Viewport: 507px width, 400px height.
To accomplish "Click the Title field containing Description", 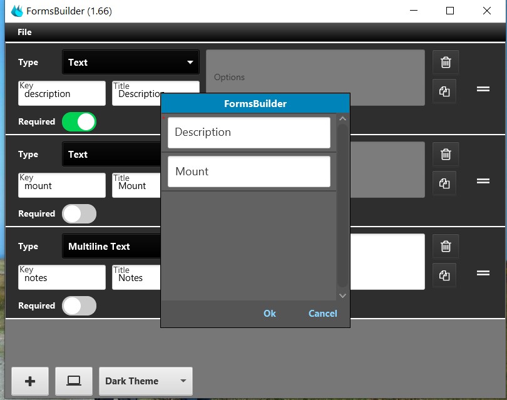I will click(x=136, y=93).
